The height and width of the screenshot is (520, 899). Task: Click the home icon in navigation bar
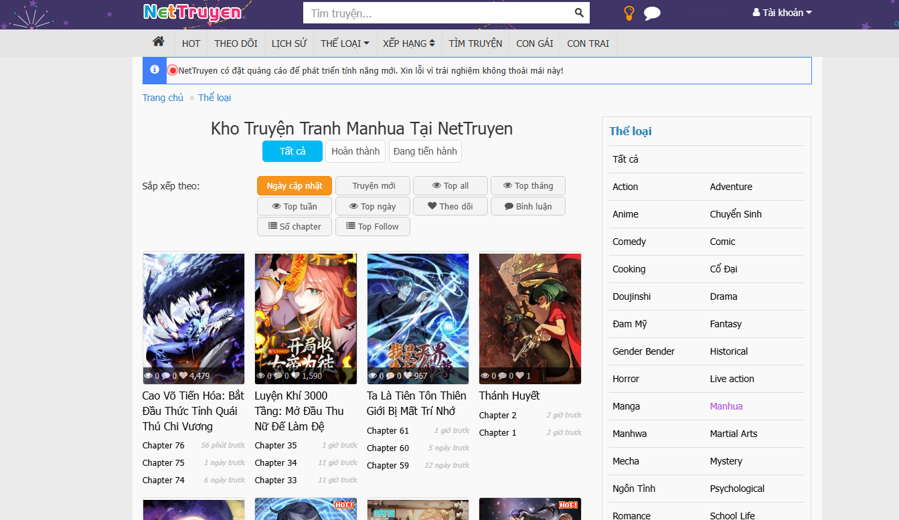click(159, 42)
